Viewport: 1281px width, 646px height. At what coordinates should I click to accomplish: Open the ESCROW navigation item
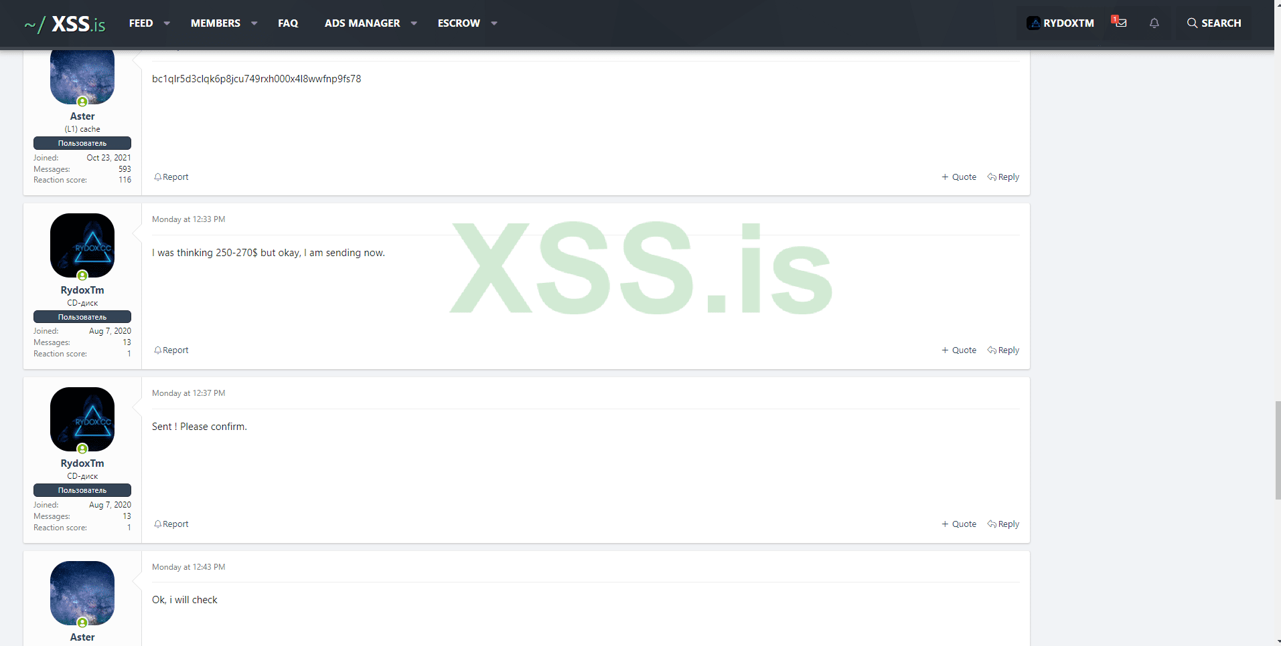(459, 23)
